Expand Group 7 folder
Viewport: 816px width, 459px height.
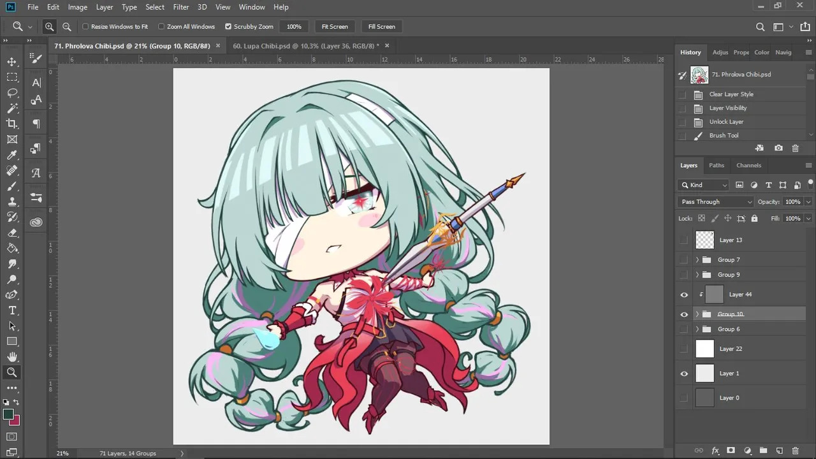(697, 260)
